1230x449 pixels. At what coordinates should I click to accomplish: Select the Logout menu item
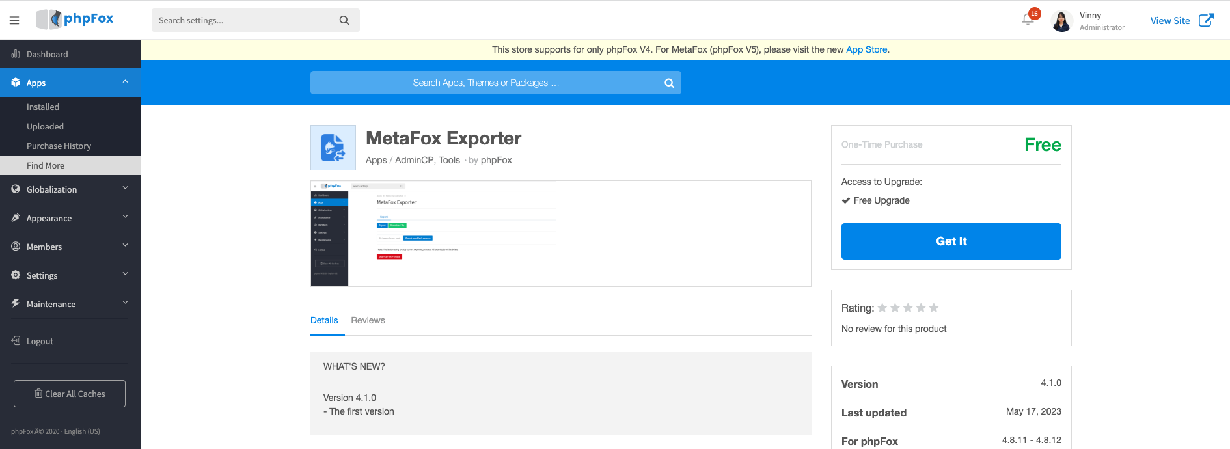(x=70, y=341)
